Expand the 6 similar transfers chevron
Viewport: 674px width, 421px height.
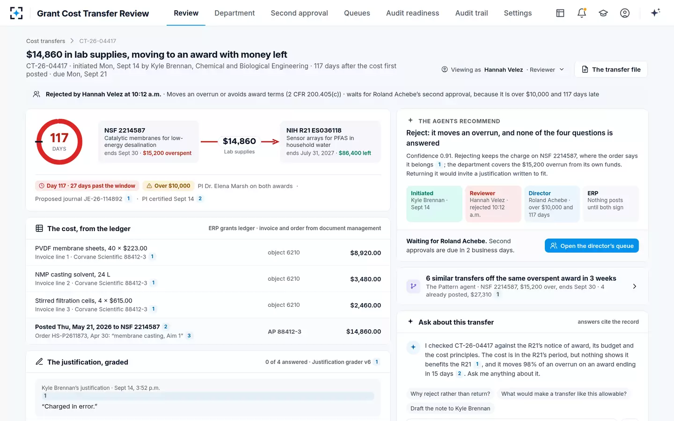coord(635,286)
